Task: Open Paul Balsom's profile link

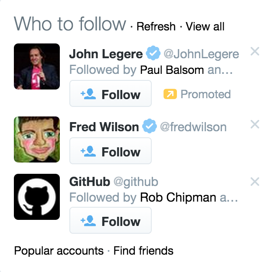Action: tap(172, 70)
